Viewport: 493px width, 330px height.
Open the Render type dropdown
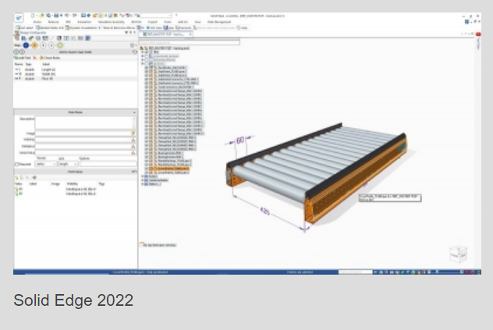click(x=45, y=165)
